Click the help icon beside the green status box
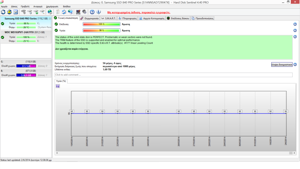 click(x=295, y=37)
